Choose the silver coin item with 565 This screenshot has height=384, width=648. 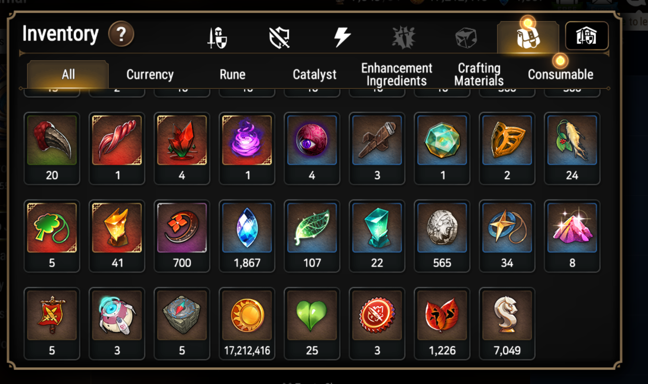442,236
